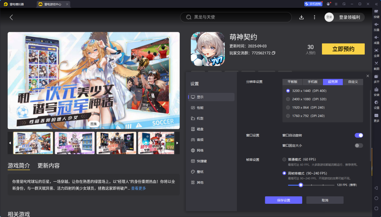Image resolution: width=381 pixels, height=217 pixels.
Task: Open 查看更多 in the game description
Action: (139, 188)
